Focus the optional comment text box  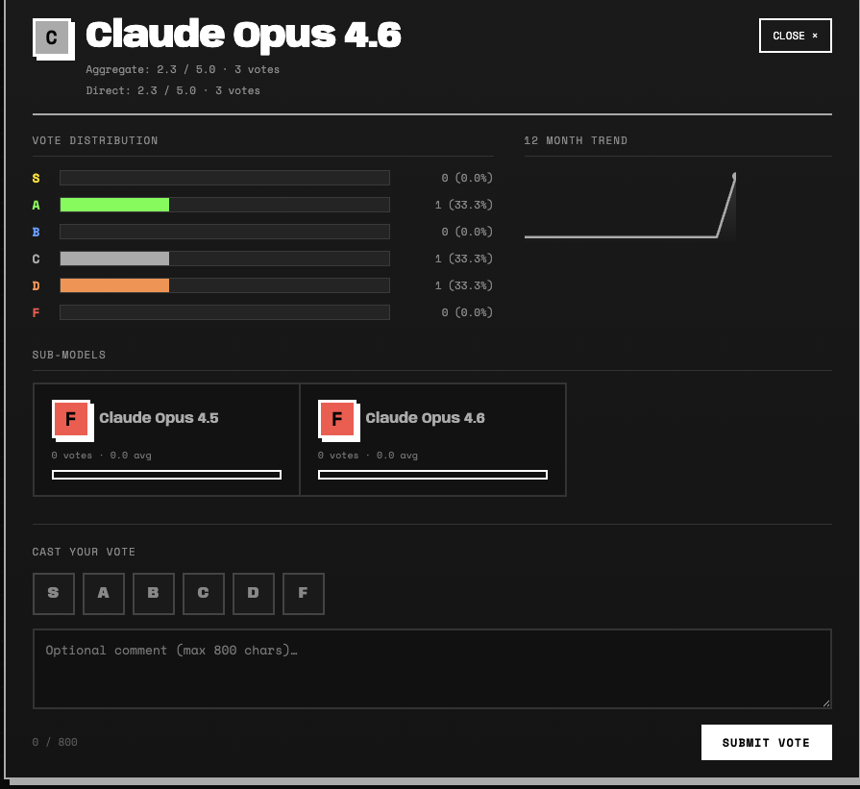point(432,668)
